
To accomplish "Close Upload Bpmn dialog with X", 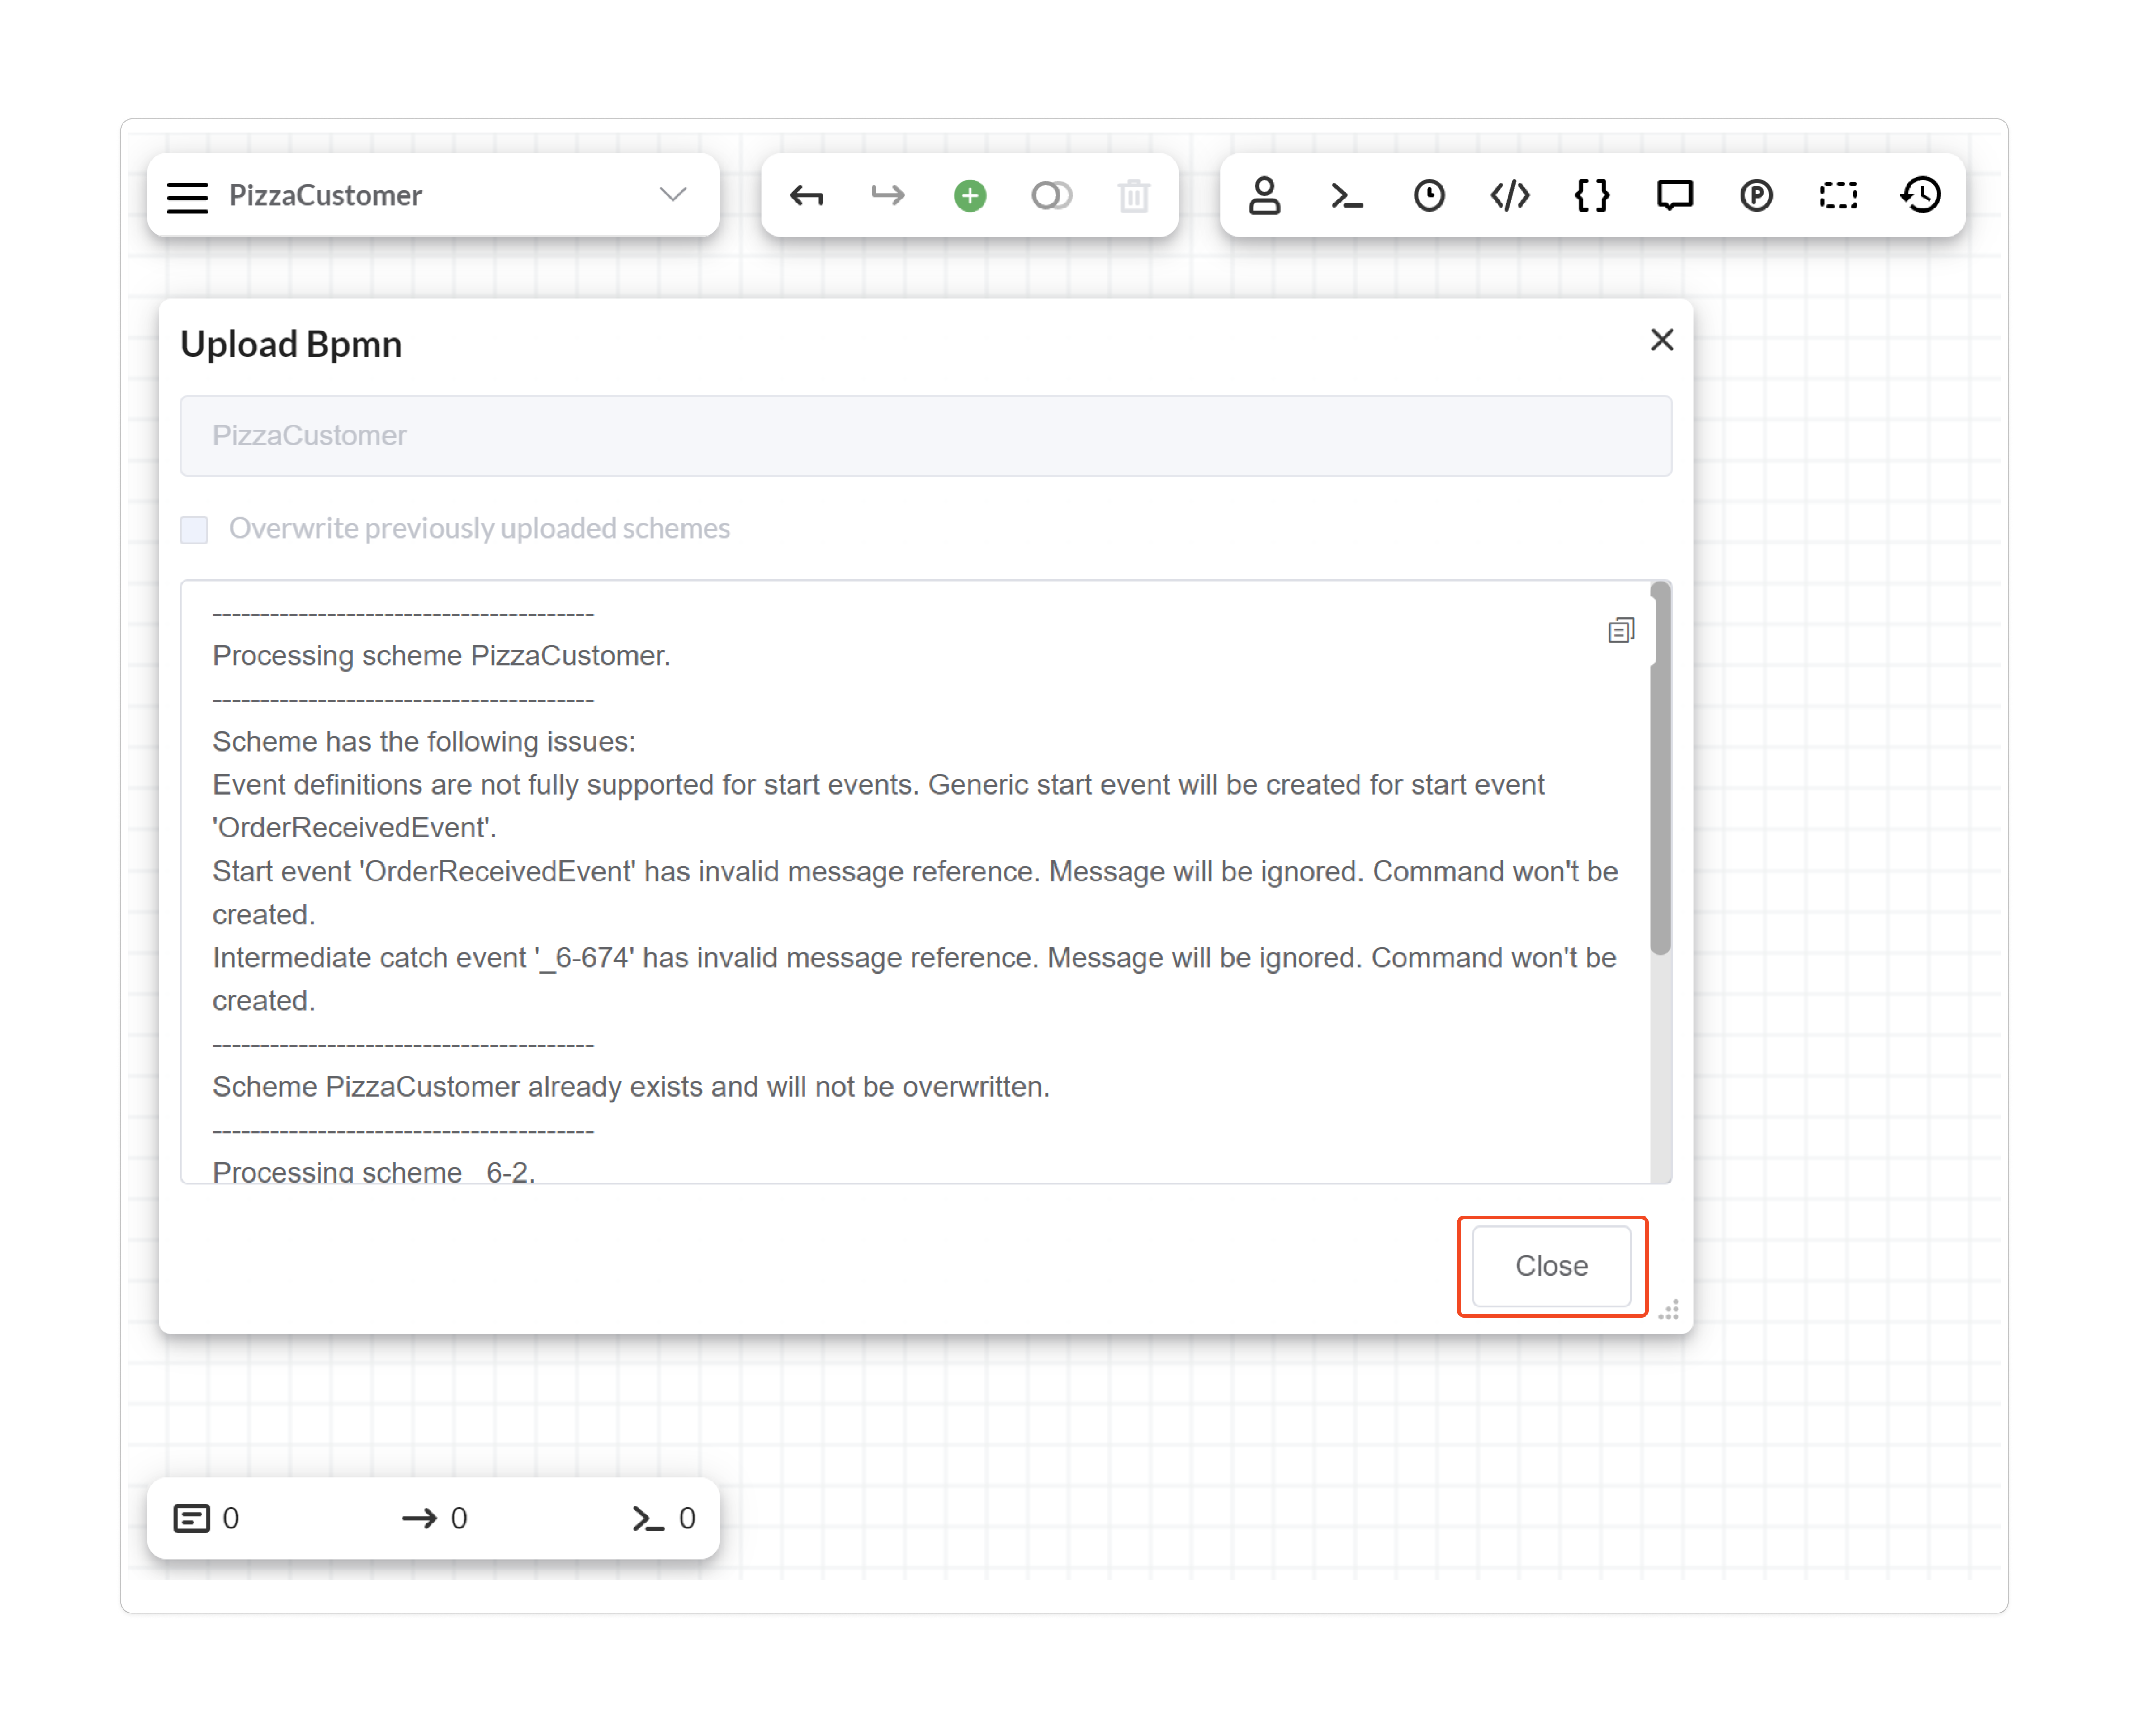I will [1661, 340].
